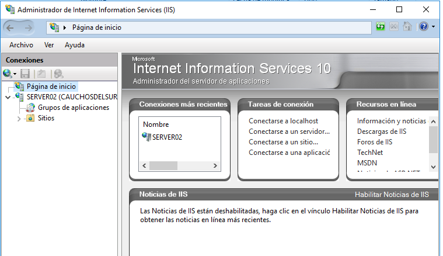Click the green Refresh page icon
Screen dimensions: 443x256
coord(381,26)
